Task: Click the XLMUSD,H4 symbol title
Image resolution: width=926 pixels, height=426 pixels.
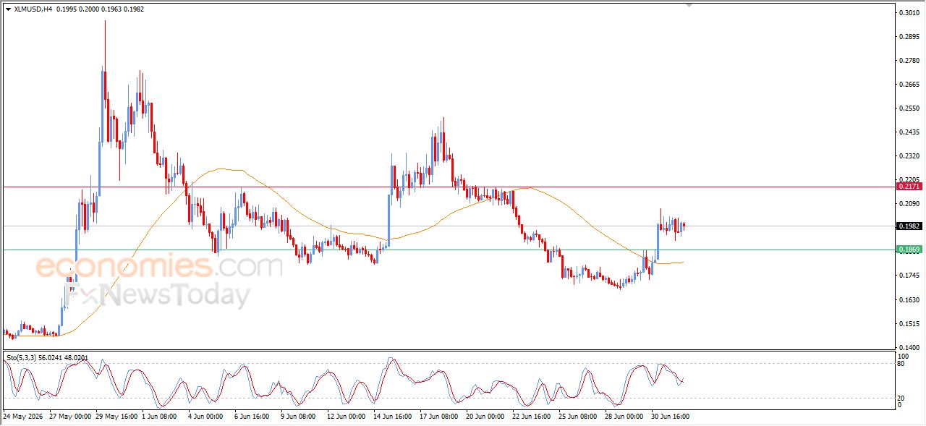Action: click(33, 9)
